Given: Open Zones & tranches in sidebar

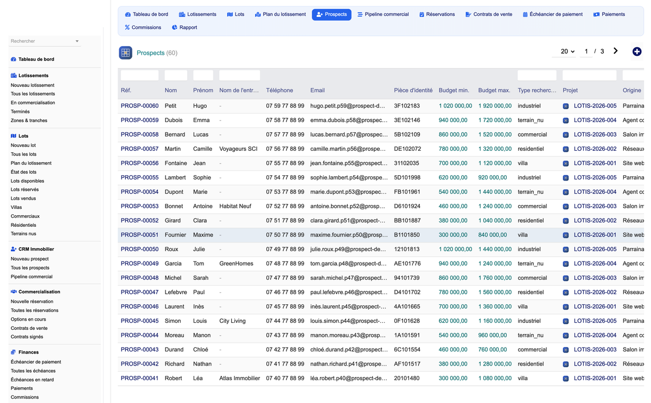Looking at the screenshot, I should 29,120.
